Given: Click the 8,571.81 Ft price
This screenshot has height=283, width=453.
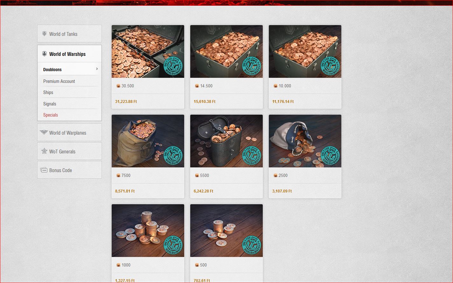Looking at the screenshot, I should pos(125,191).
